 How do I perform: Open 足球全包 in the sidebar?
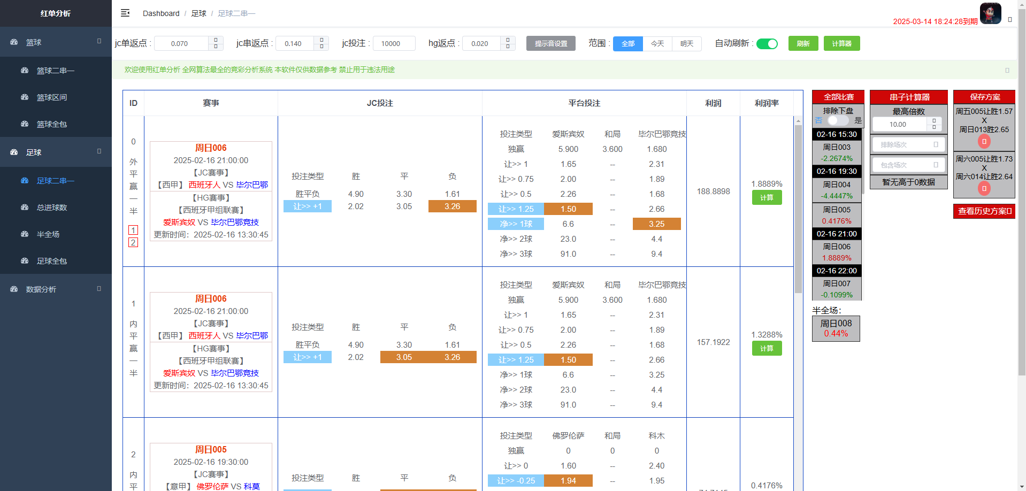52,261
